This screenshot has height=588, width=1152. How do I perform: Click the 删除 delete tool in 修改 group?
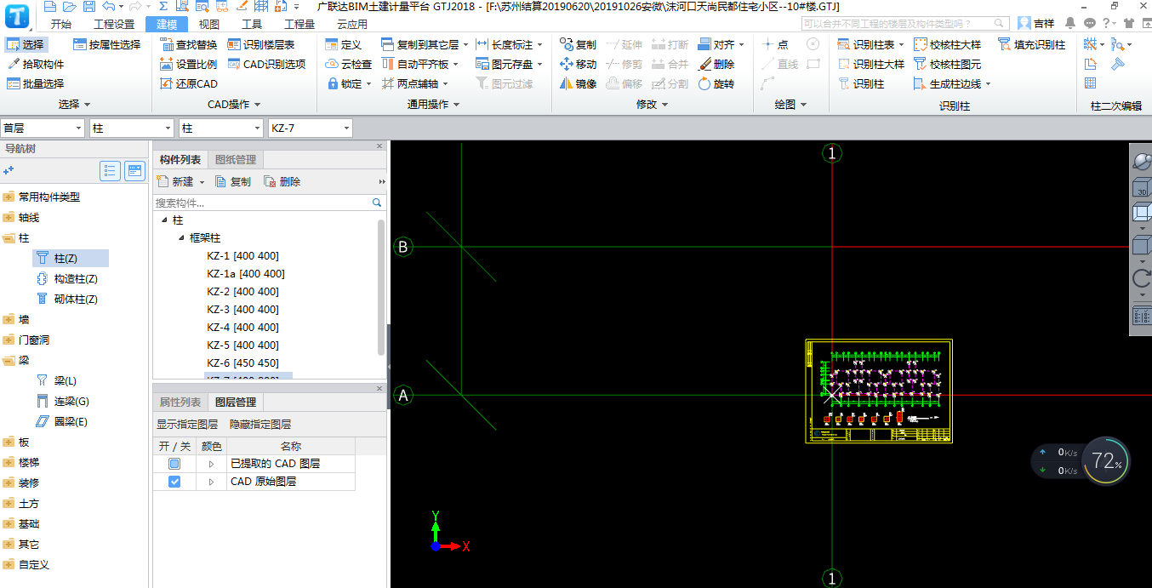click(716, 64)
